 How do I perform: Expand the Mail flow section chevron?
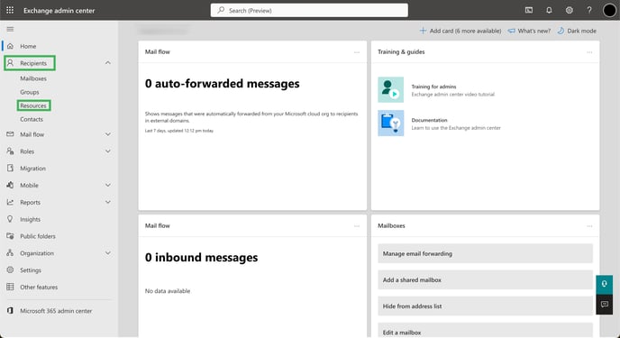(x=107, y=134)
